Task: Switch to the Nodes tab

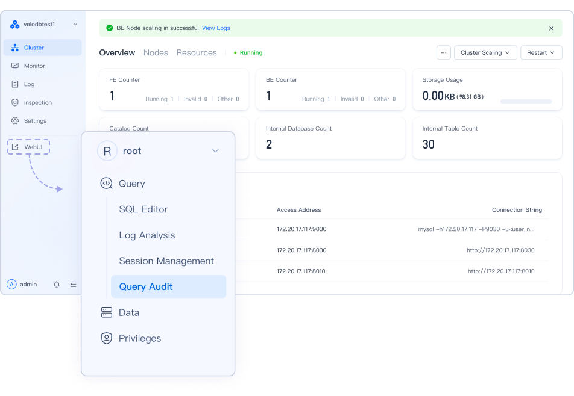Action: [x=156, y=53]
